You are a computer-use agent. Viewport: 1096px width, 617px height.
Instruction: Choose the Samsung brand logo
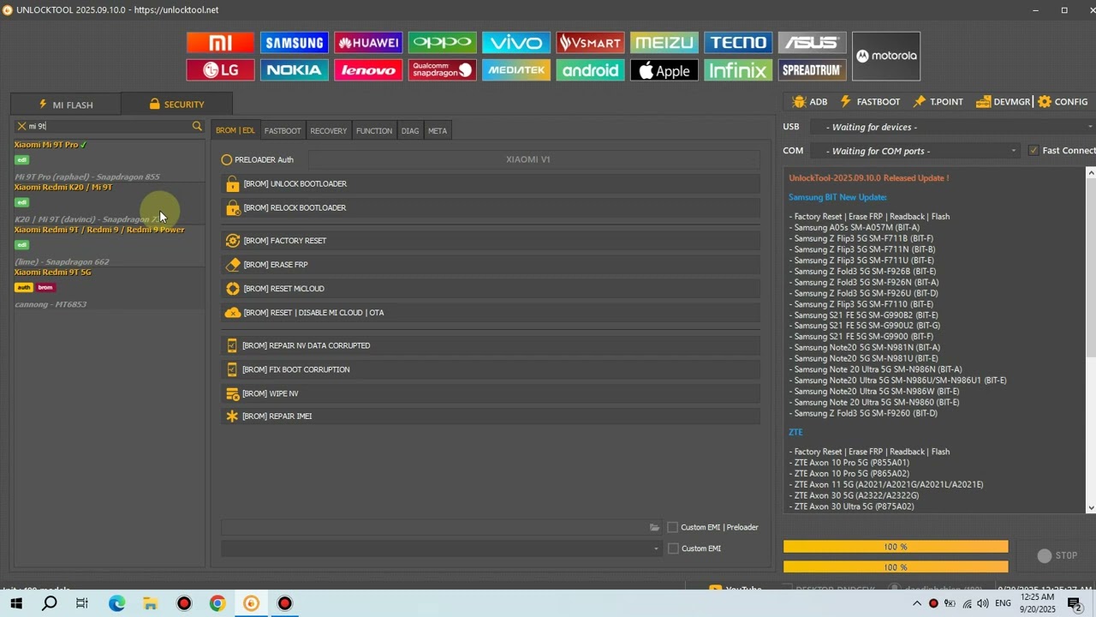coord(294,43)
